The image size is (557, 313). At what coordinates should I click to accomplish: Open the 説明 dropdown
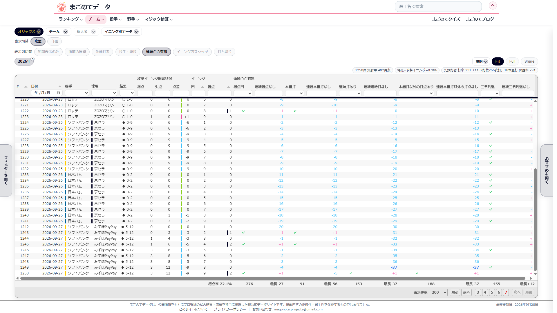tap(481, 61)
